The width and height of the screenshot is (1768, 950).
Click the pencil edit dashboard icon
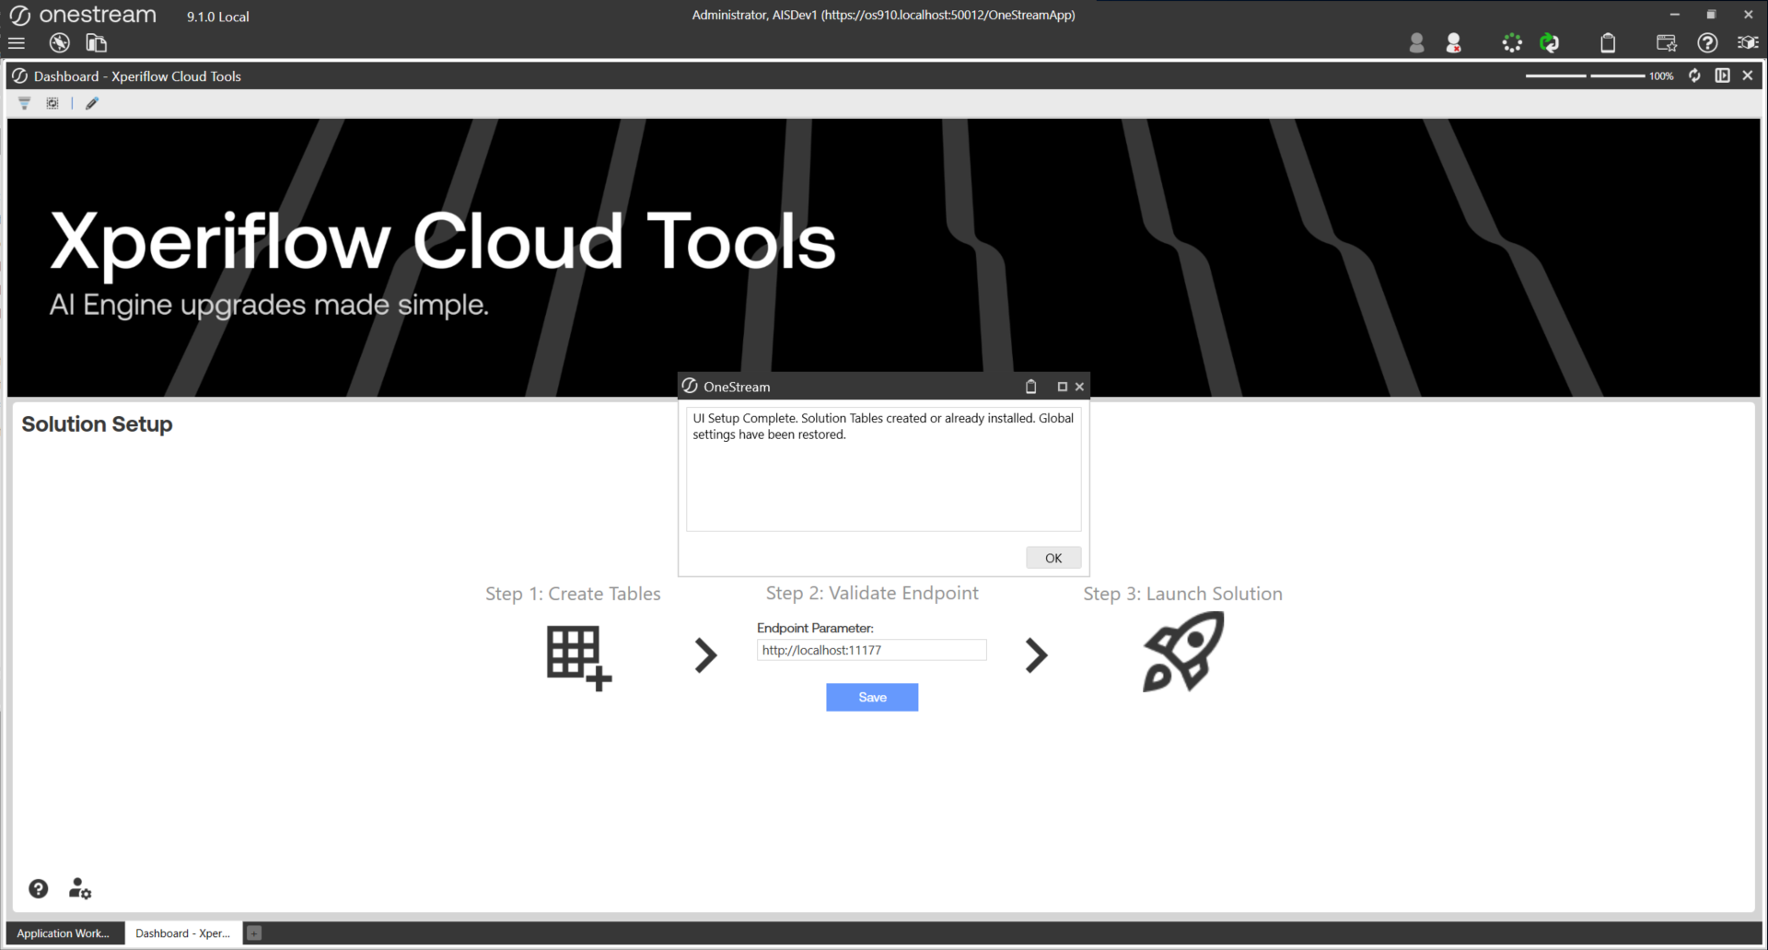[x=92, y=103]
